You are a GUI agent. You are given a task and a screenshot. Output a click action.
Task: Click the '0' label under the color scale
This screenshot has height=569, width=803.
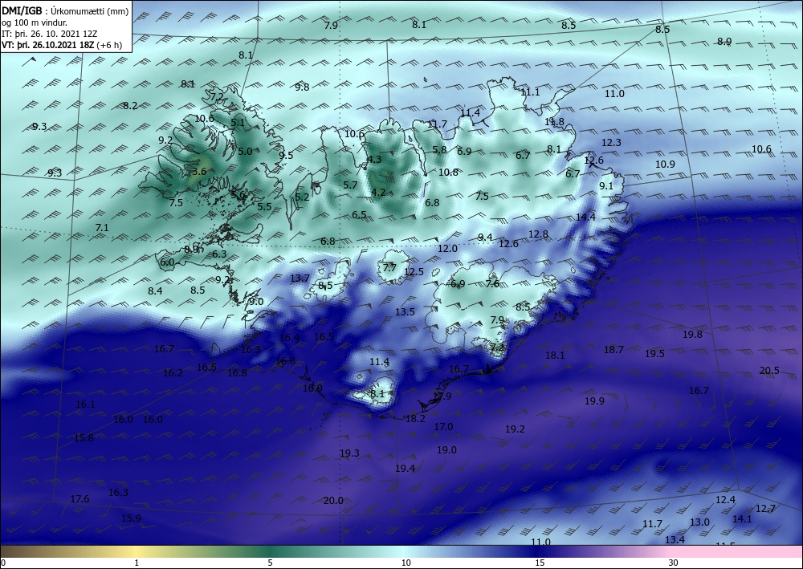[3, 563]
